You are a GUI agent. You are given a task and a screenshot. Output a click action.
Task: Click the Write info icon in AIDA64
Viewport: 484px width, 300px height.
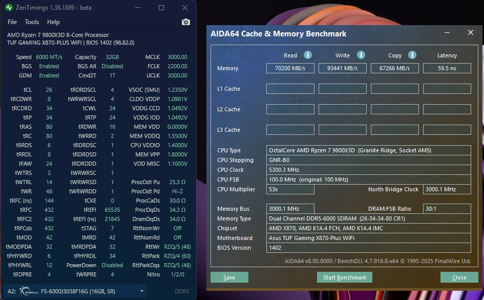(361, 55)
